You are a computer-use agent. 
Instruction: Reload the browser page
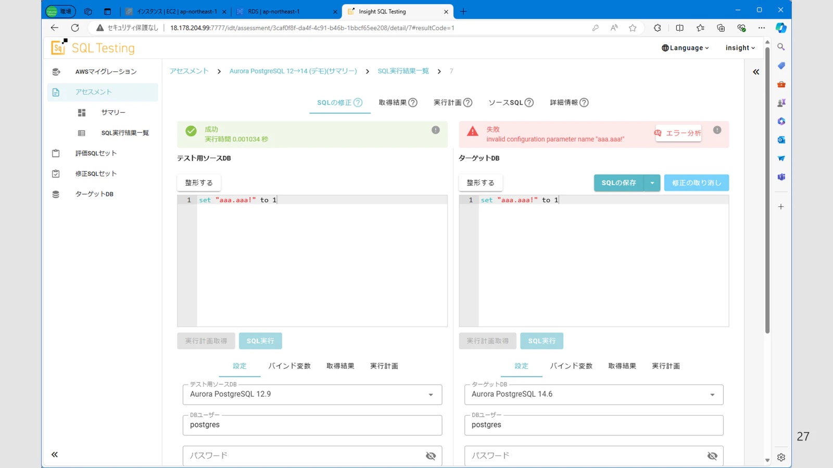point(75,28)
